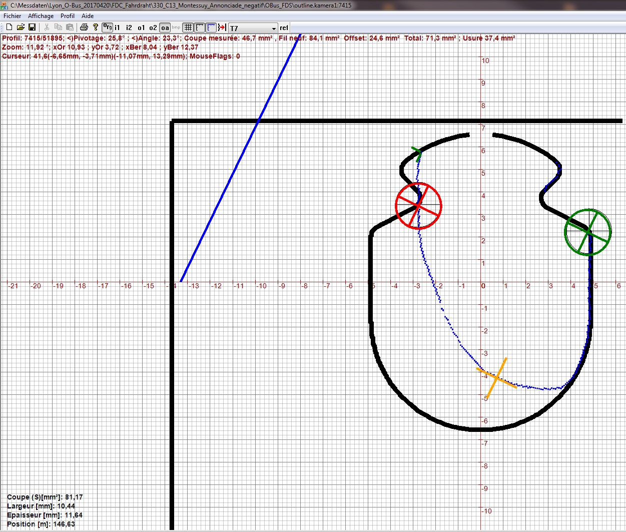Toggle the oa overlay button

(x=165, y=28)
